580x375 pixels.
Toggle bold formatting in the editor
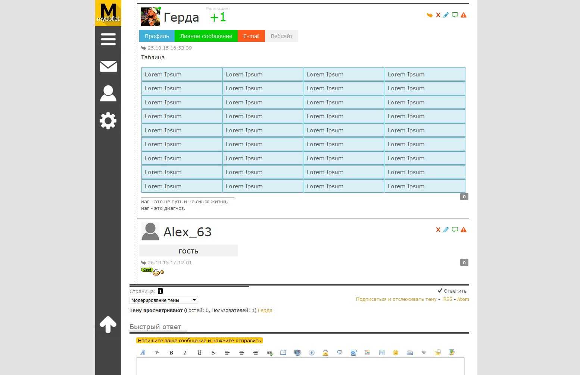pos(171,353)
